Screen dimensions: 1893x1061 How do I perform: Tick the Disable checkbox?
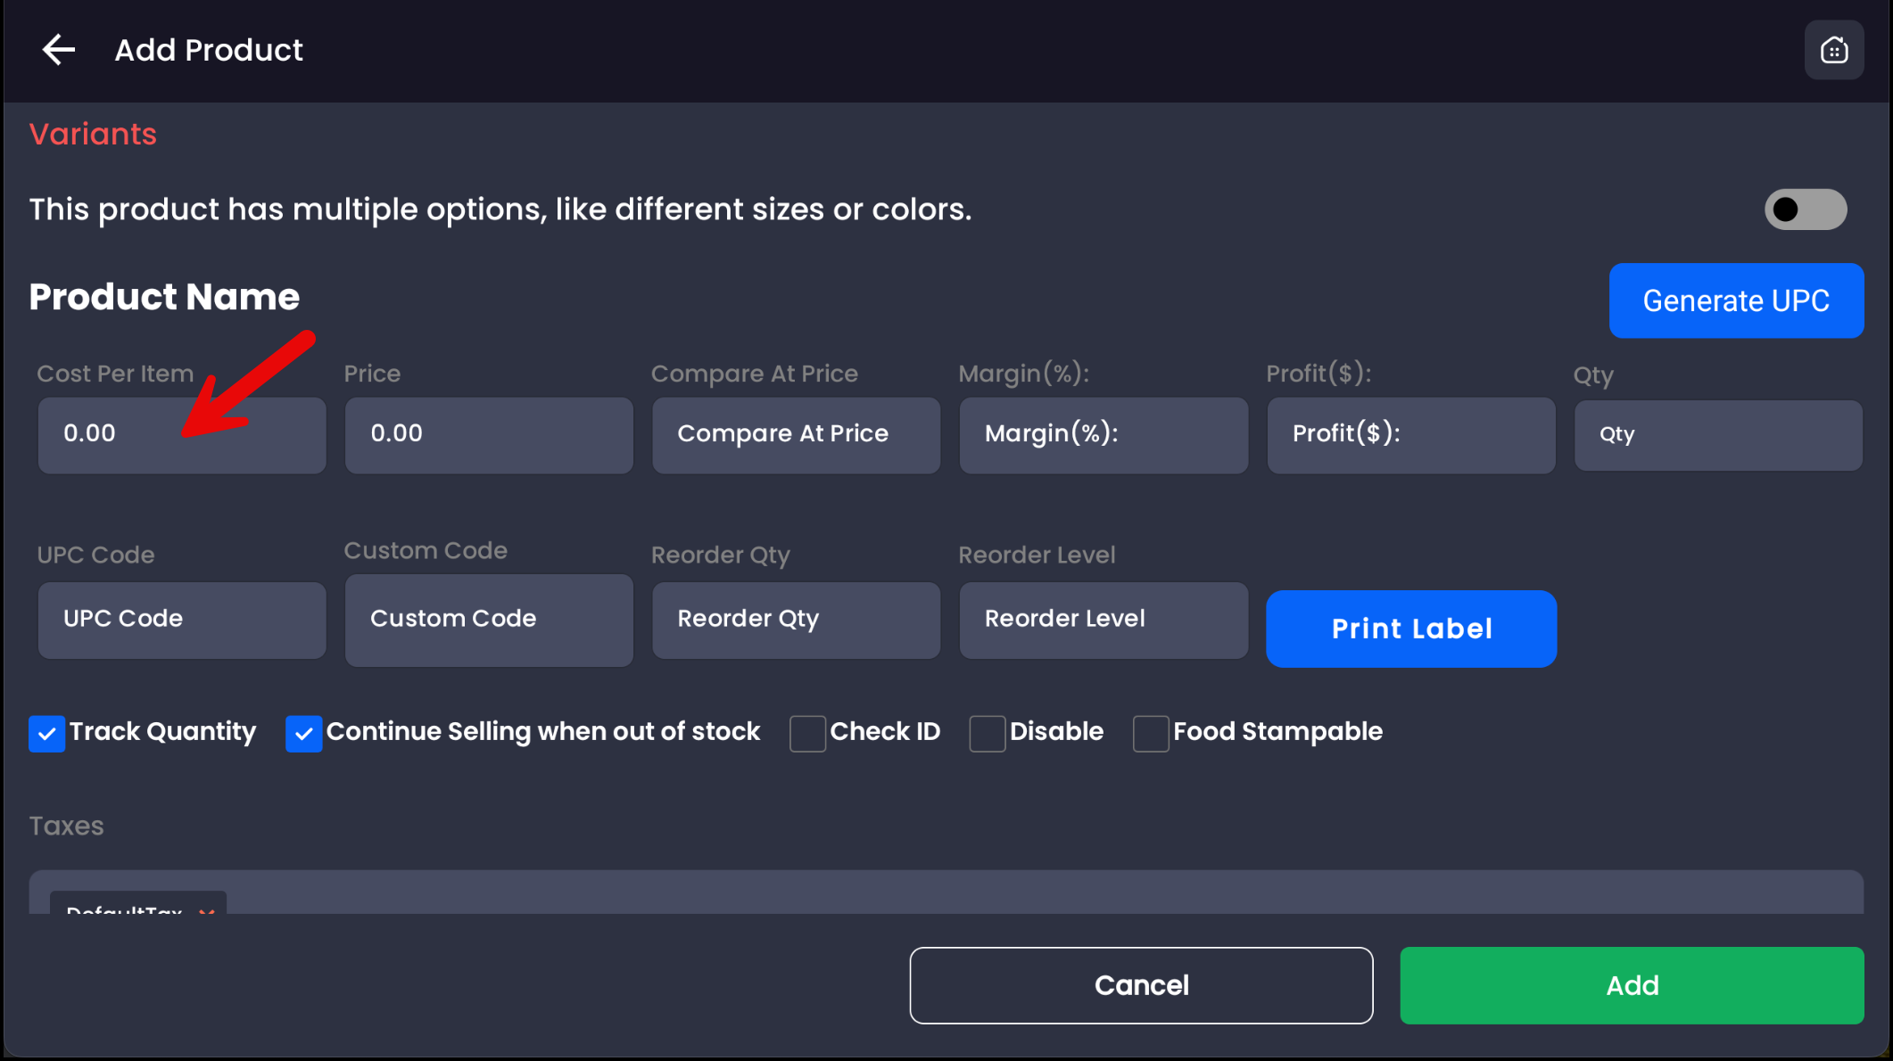987,734
